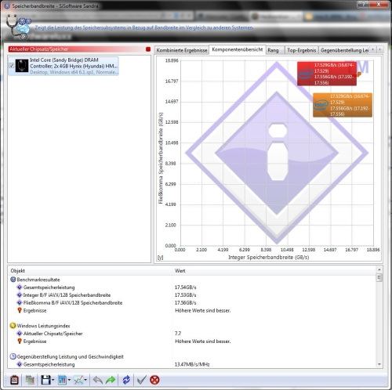Image resolution: width=392 pixels, height=390 pixels.
Task: Click the floppy disk save icon
Action: [x=45, y=380]
